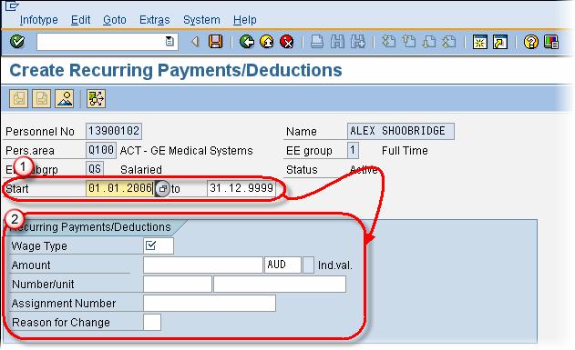Click the org structure toolbar icon
Image resolution: width=575 pixels, height=350 pixels.
96,98
